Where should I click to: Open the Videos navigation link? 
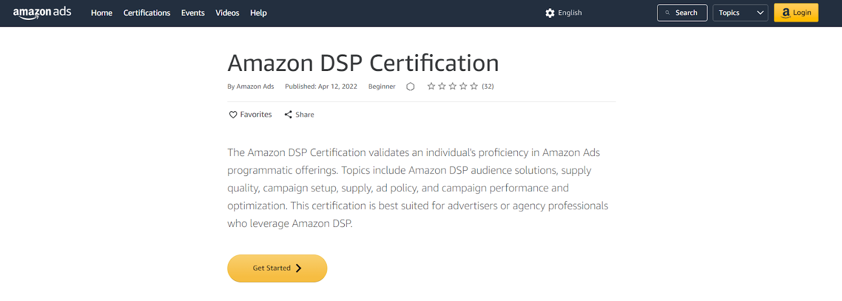point(227,13)
